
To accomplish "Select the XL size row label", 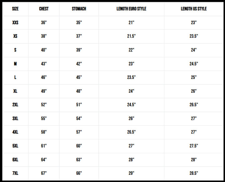I will 15,91.
